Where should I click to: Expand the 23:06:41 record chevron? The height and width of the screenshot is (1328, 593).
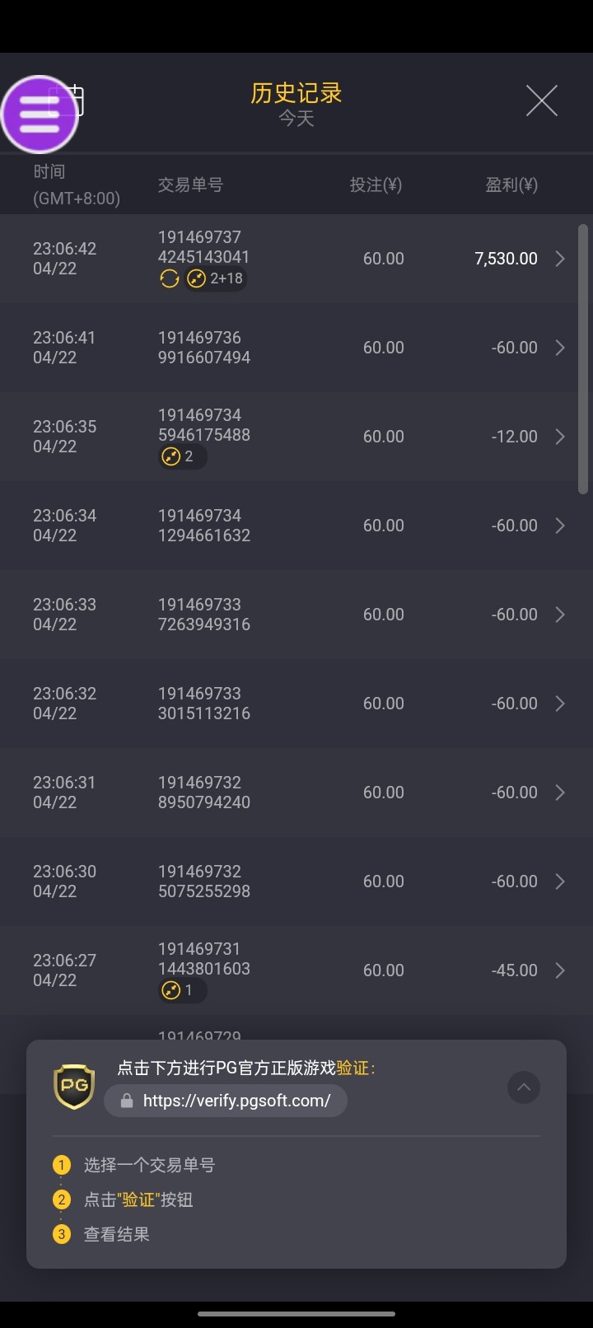coord(560,348)
